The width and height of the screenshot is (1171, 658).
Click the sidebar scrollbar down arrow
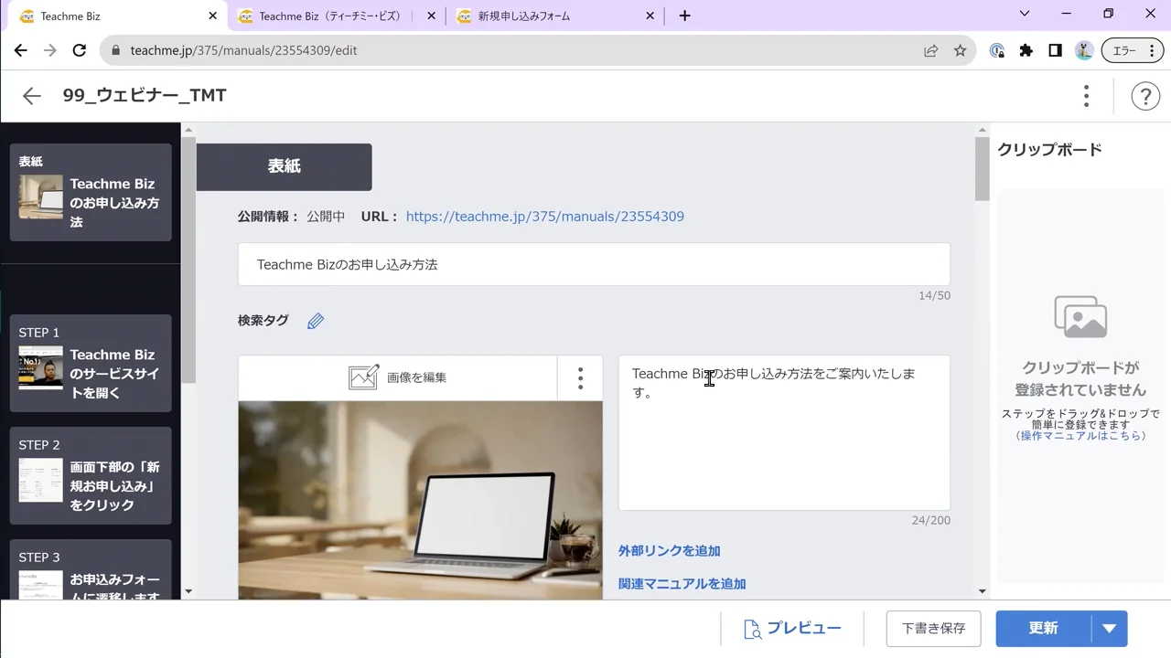[188, 592]
